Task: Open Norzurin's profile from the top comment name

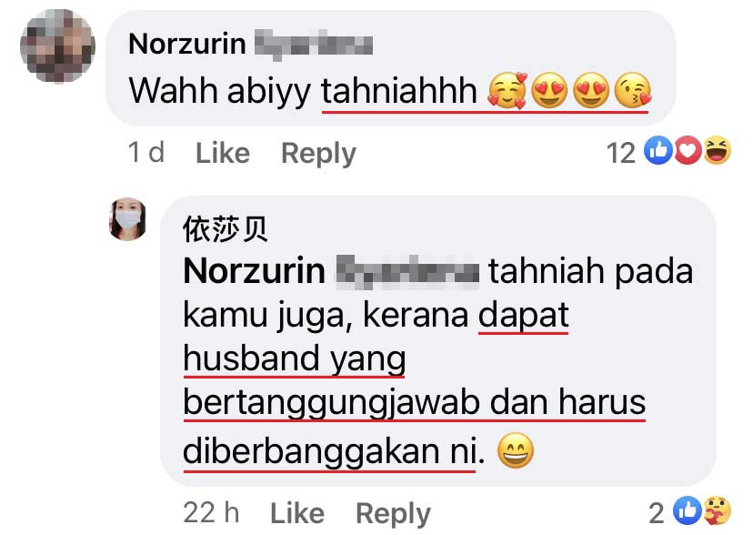Action: [x=251, y=45]
